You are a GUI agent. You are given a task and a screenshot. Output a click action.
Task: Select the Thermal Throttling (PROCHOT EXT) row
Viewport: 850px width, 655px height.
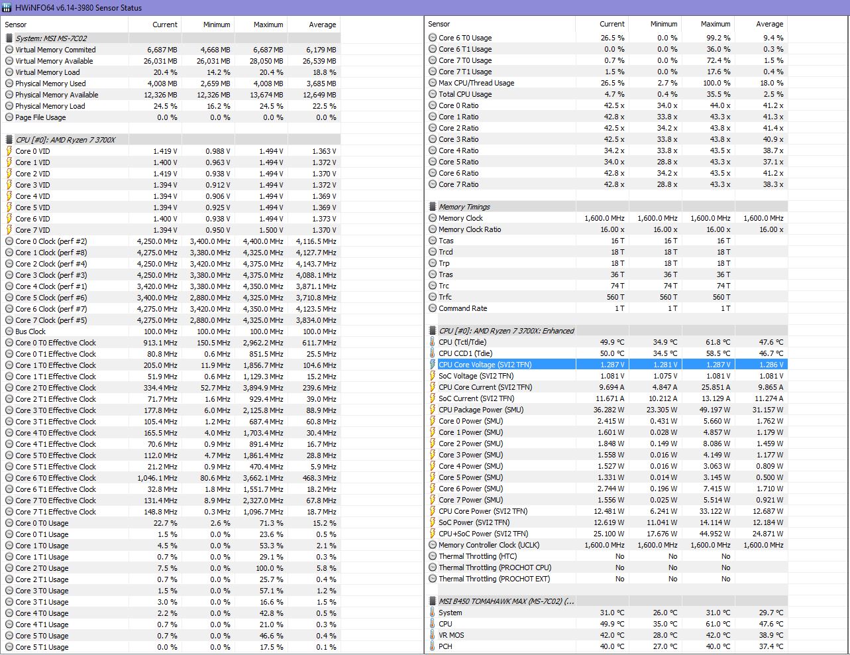point(606,579)
